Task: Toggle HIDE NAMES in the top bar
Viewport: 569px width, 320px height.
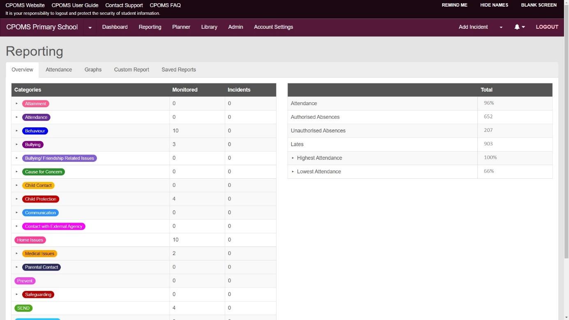Action: 494,5
